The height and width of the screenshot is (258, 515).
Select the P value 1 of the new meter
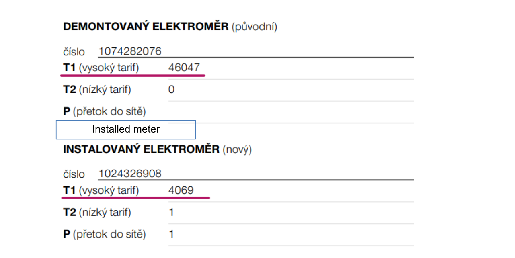click(171, 234)
